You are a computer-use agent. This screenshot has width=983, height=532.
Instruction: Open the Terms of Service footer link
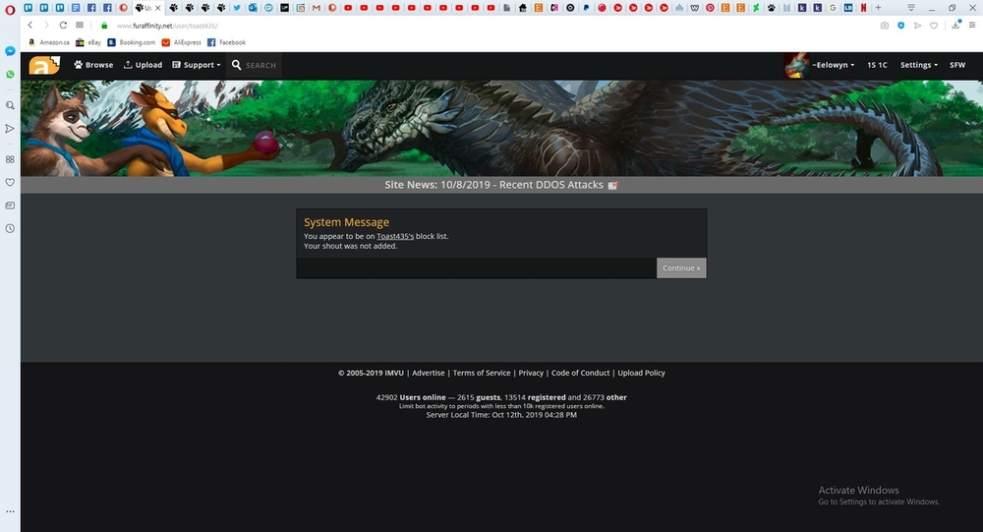click(x=482, y=373)
